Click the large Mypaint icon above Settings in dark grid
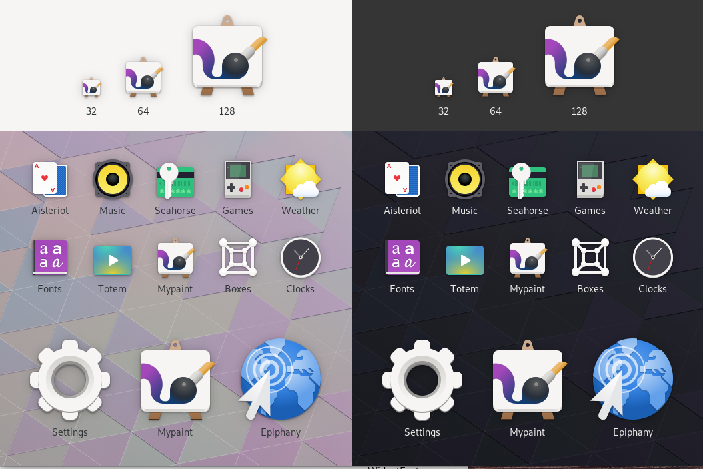This screenshot has width=703, height=469. tap(527, 379)
